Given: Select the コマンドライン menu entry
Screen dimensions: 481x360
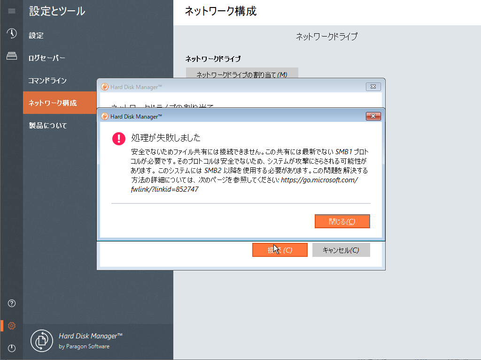Looking at the screenshot, I should click(x=47, y=80).
